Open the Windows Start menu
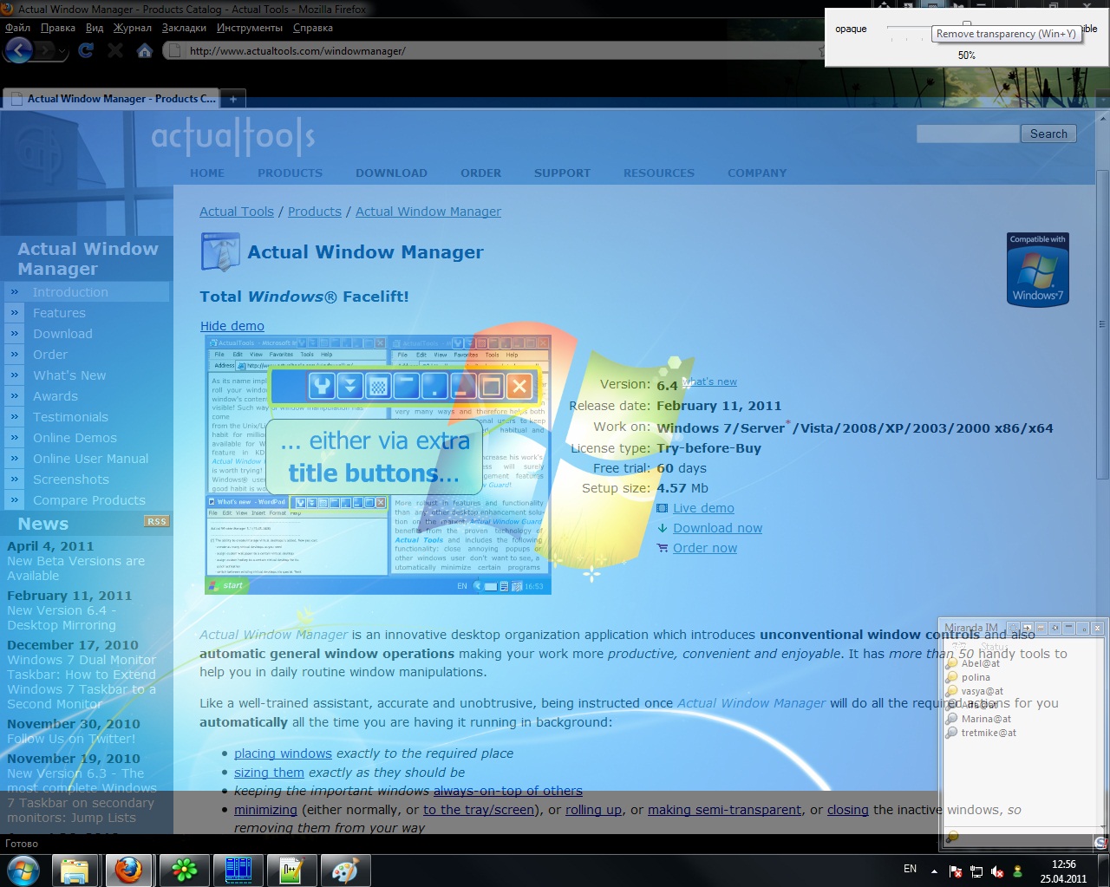 (23, 870)
